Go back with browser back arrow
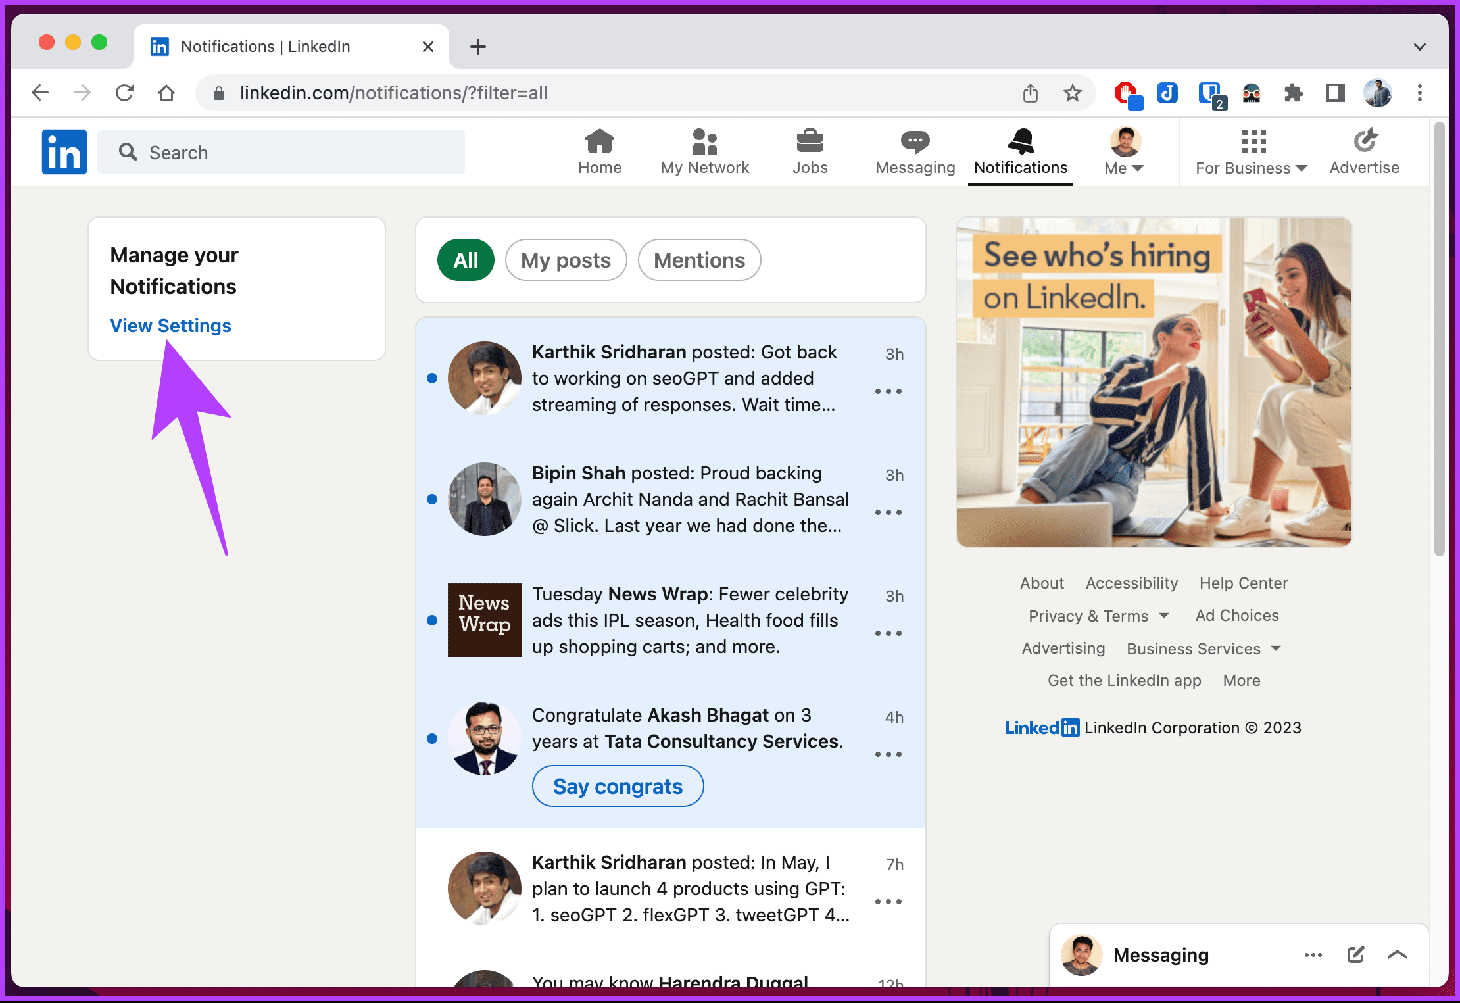 tap(40, 93)
